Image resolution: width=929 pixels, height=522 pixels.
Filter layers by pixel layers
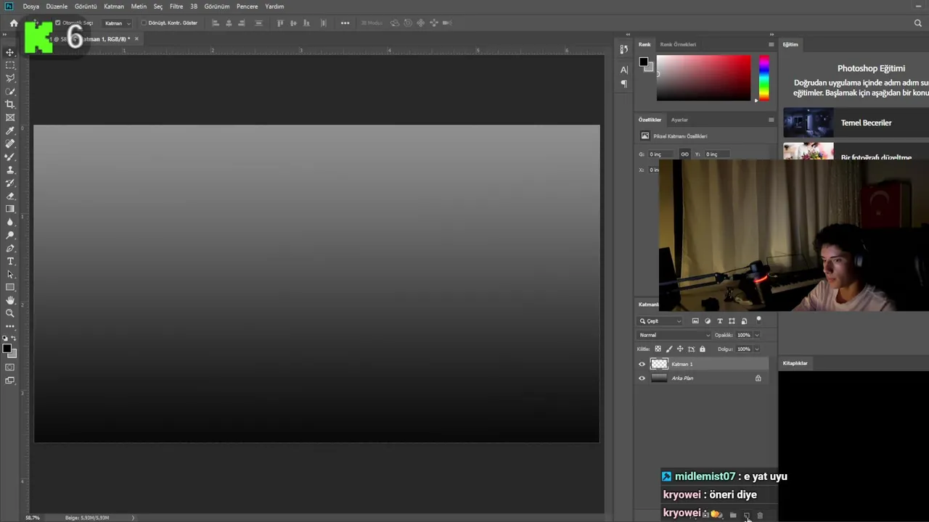point(695,320)
